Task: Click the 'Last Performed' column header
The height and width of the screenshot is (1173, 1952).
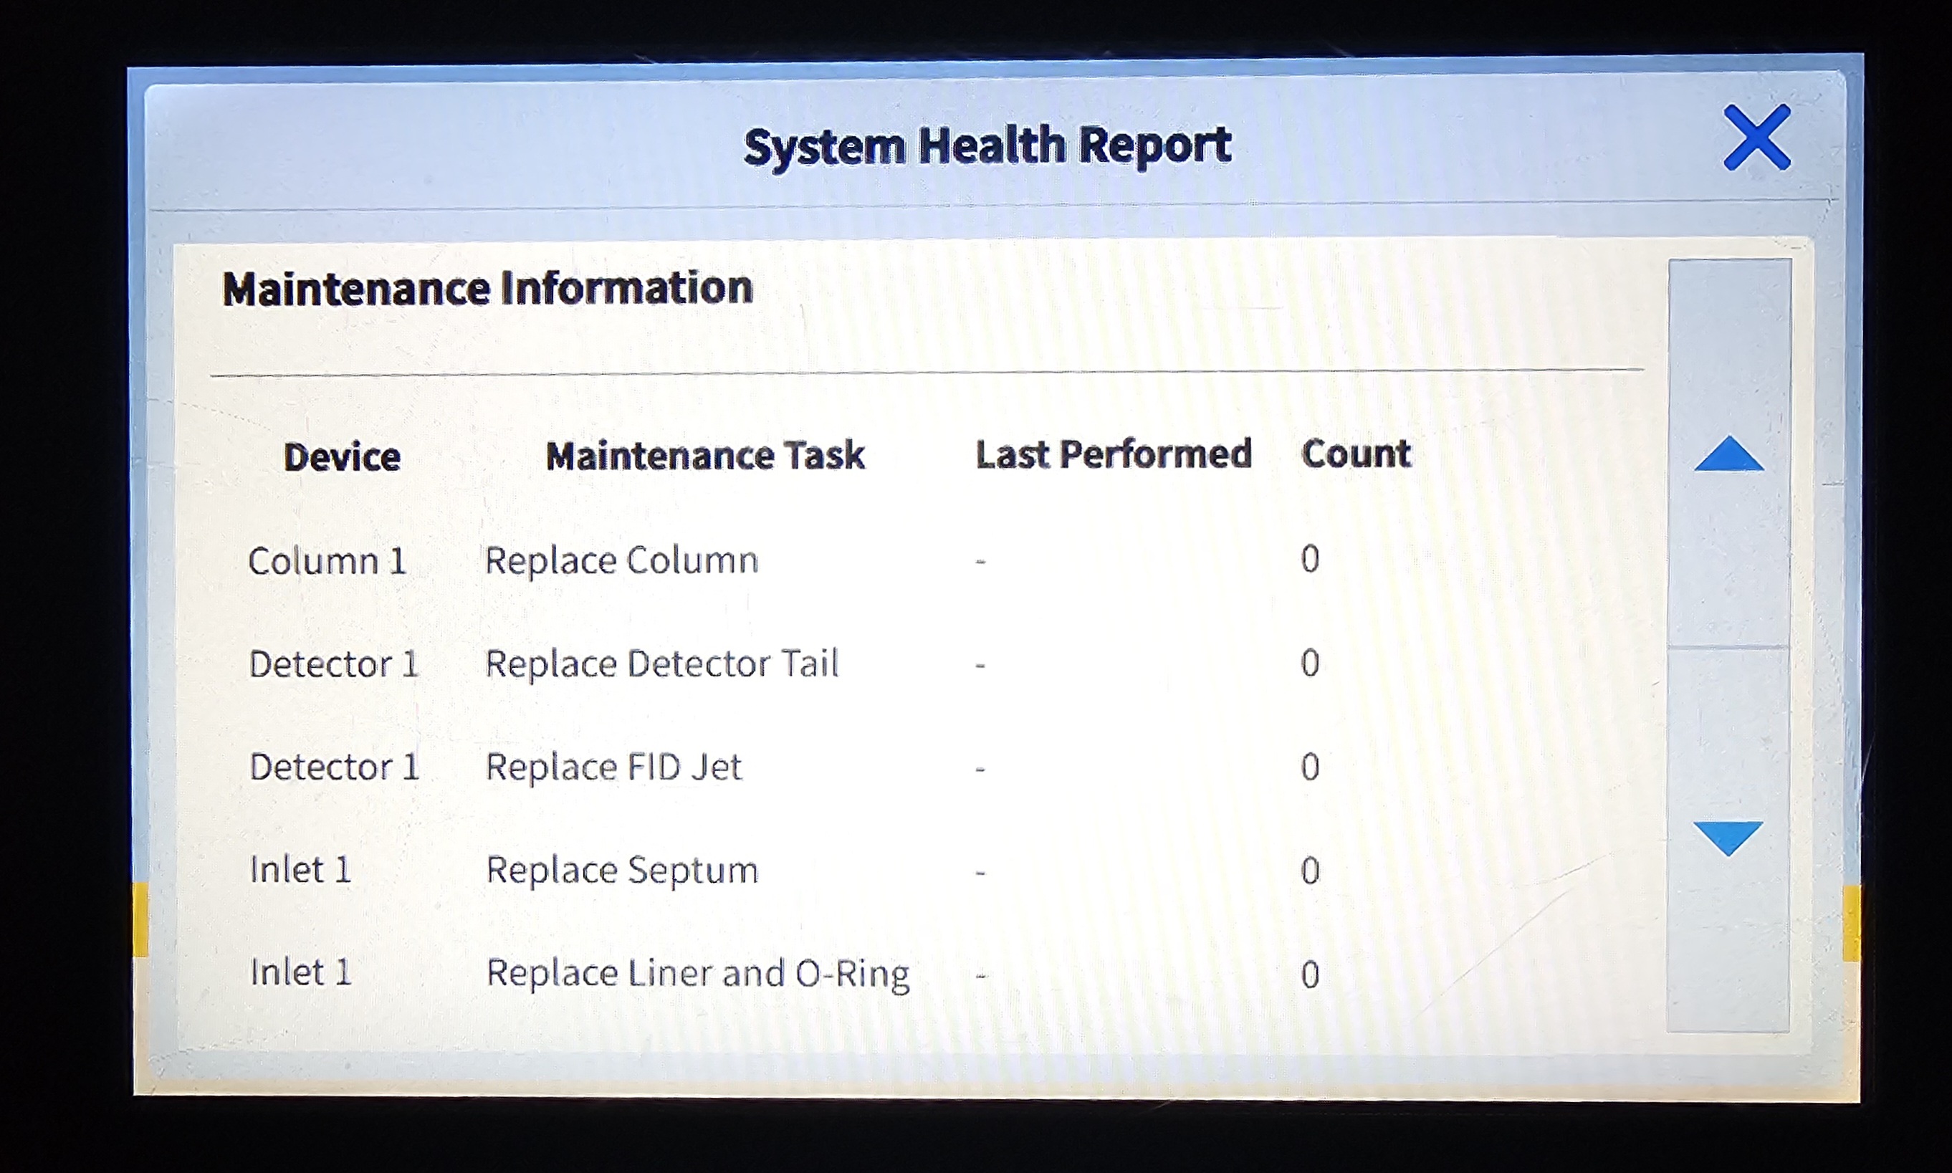Action: [x=1114, y=454]
